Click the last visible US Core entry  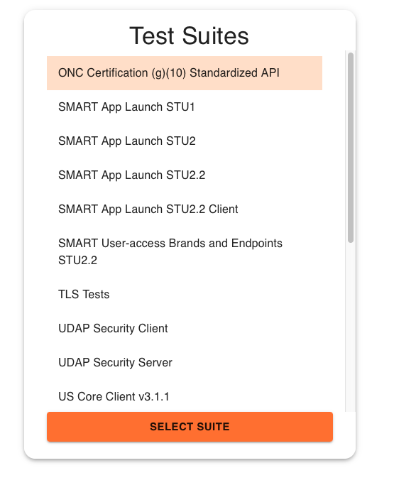click(185, 396)
